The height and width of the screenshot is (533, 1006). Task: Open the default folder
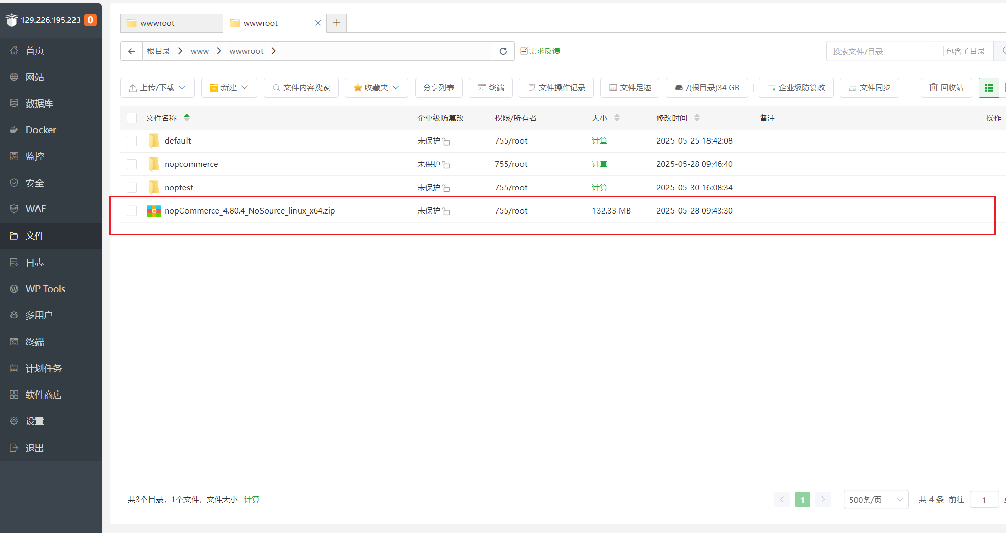177,141
